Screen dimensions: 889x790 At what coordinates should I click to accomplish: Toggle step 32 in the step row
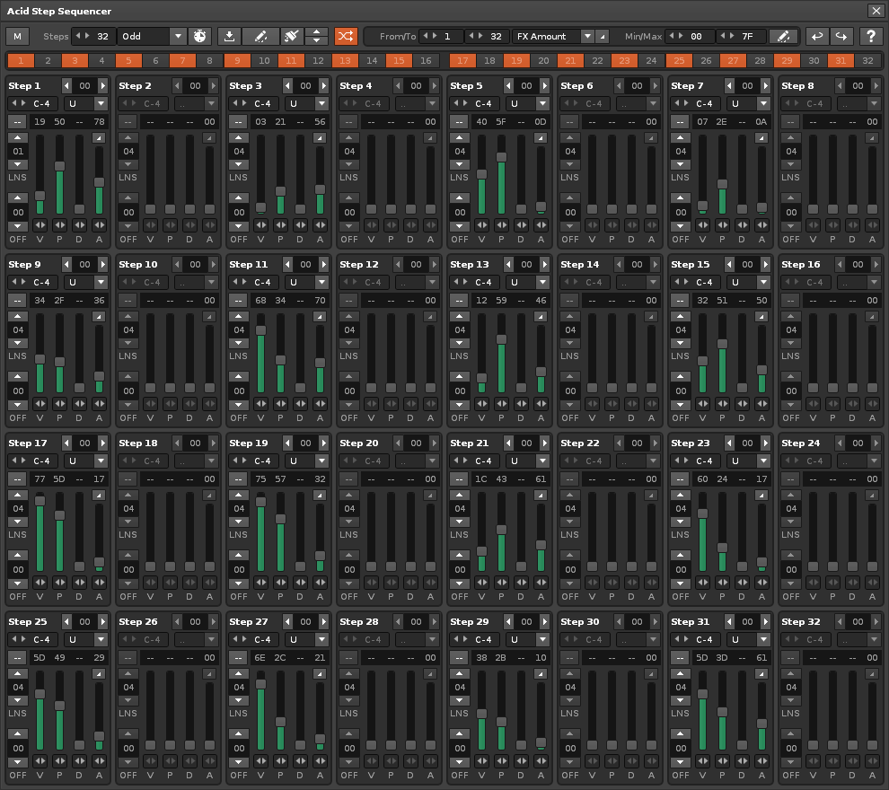(867, 61)
